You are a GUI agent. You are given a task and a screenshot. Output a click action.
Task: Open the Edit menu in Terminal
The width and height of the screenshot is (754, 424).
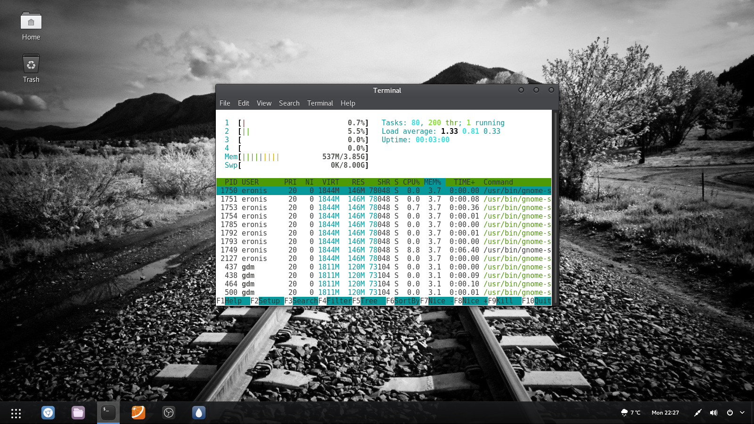point(244,103)
